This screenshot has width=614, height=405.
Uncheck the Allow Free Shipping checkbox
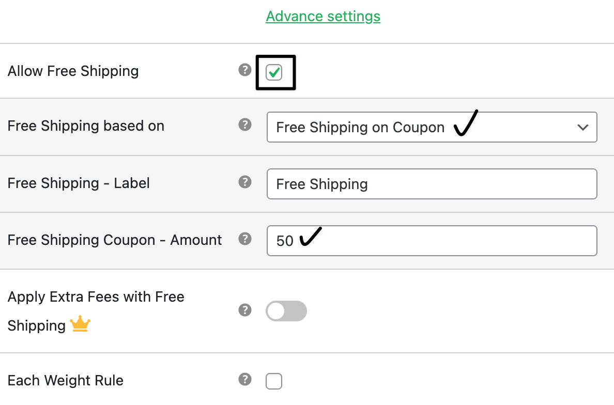(274, 73)
